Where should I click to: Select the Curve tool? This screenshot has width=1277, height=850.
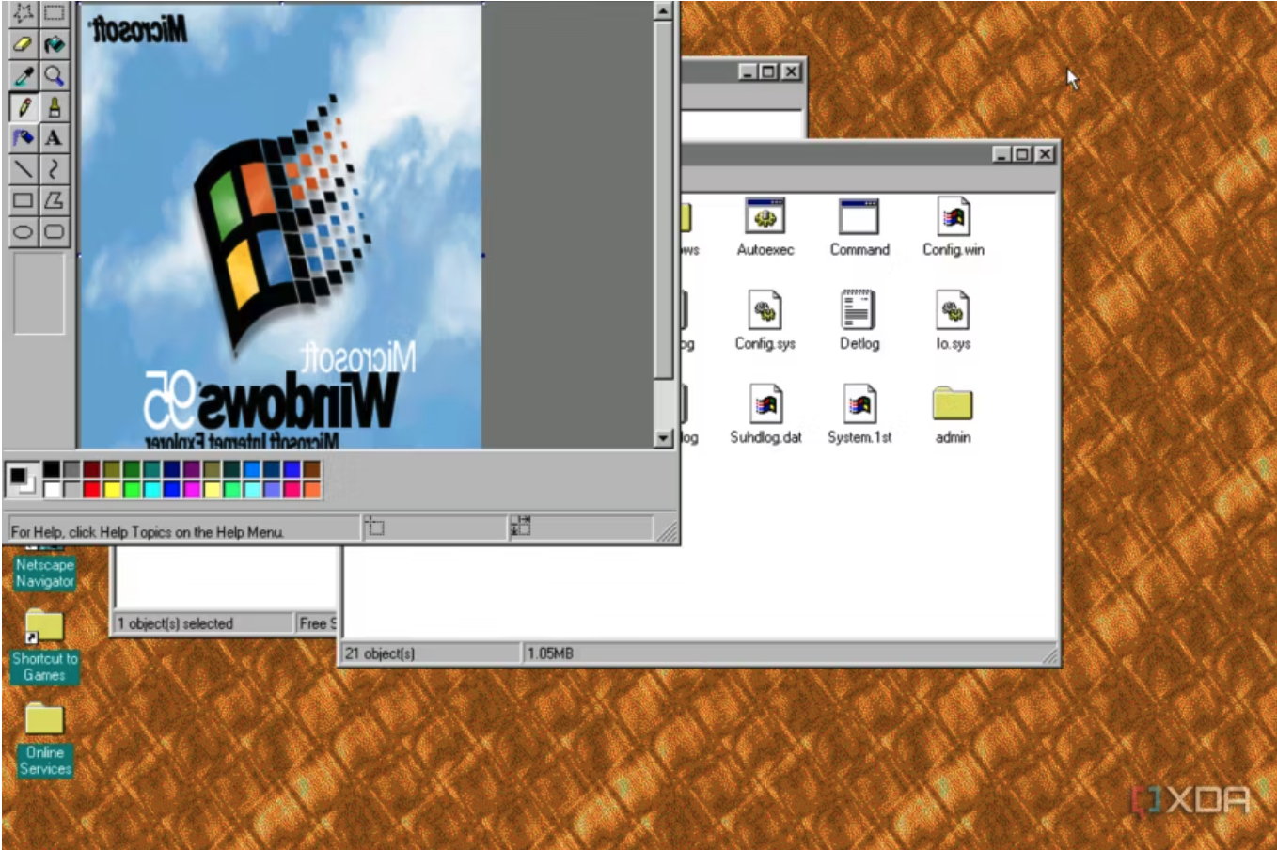tap(55, 169)
